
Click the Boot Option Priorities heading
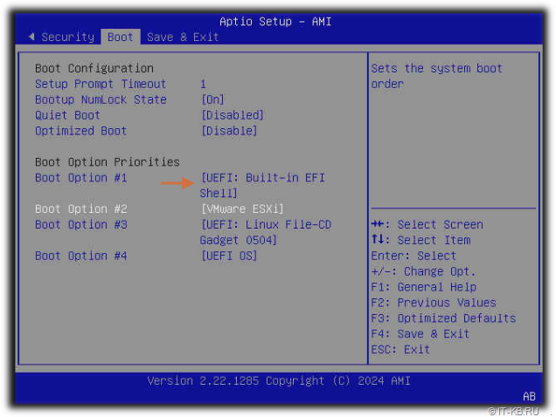(107, 161)
